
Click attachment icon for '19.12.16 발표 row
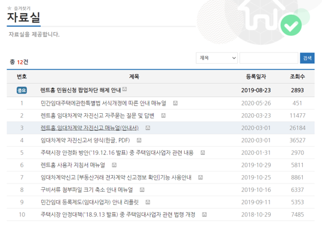203,153
